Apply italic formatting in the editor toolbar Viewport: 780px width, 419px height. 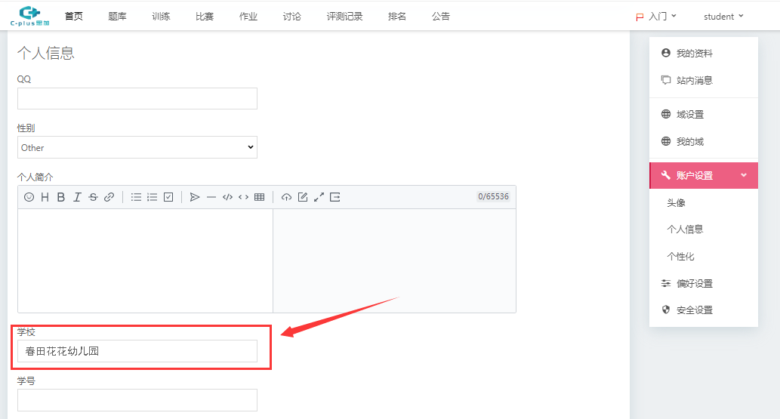coord(77,197)
